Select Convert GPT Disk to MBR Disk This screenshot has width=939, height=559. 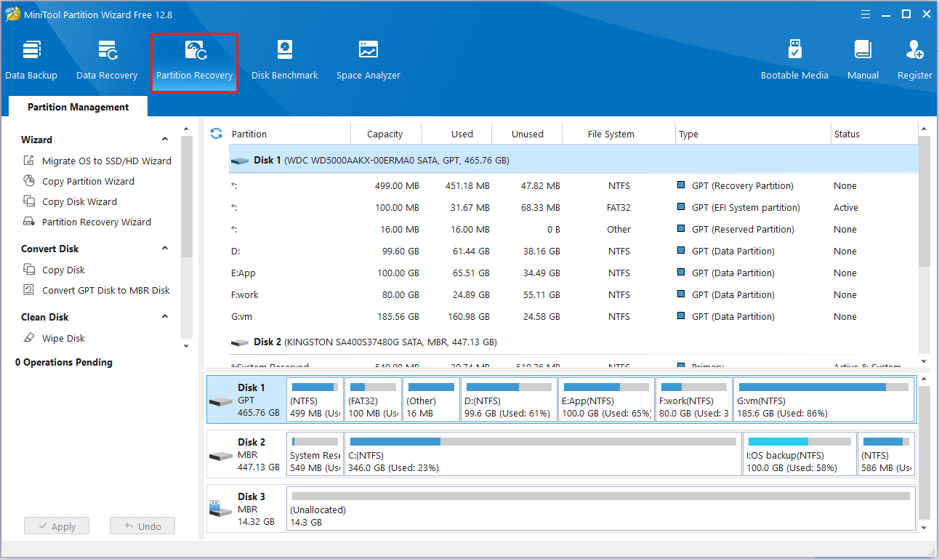coord(105,290)
